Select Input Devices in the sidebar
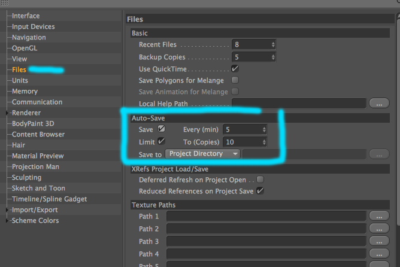400x267 pixels. point(33,26)
